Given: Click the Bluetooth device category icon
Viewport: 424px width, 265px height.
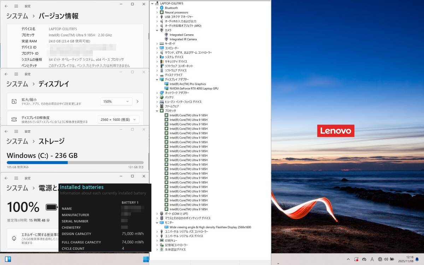Looking at the screenshot, I should 162,8.
